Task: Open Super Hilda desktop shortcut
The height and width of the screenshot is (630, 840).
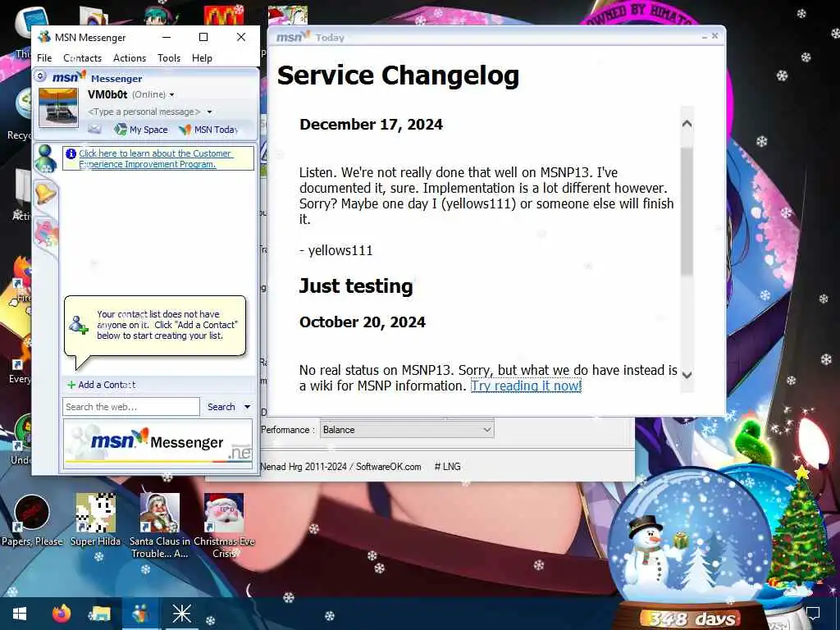Action: pos(95,520)
